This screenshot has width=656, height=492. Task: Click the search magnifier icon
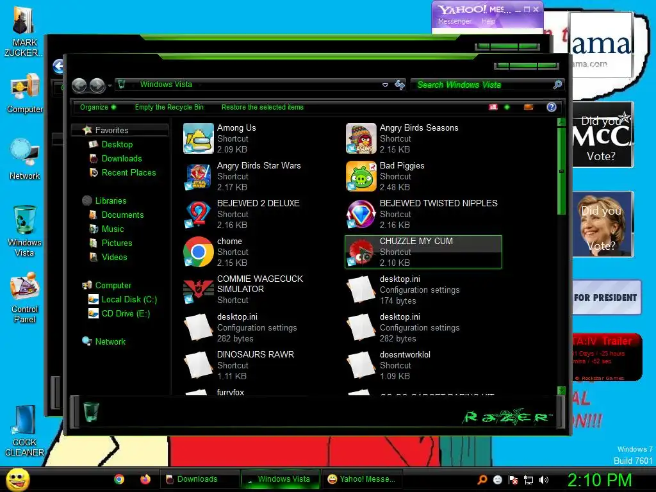[557, 85]
